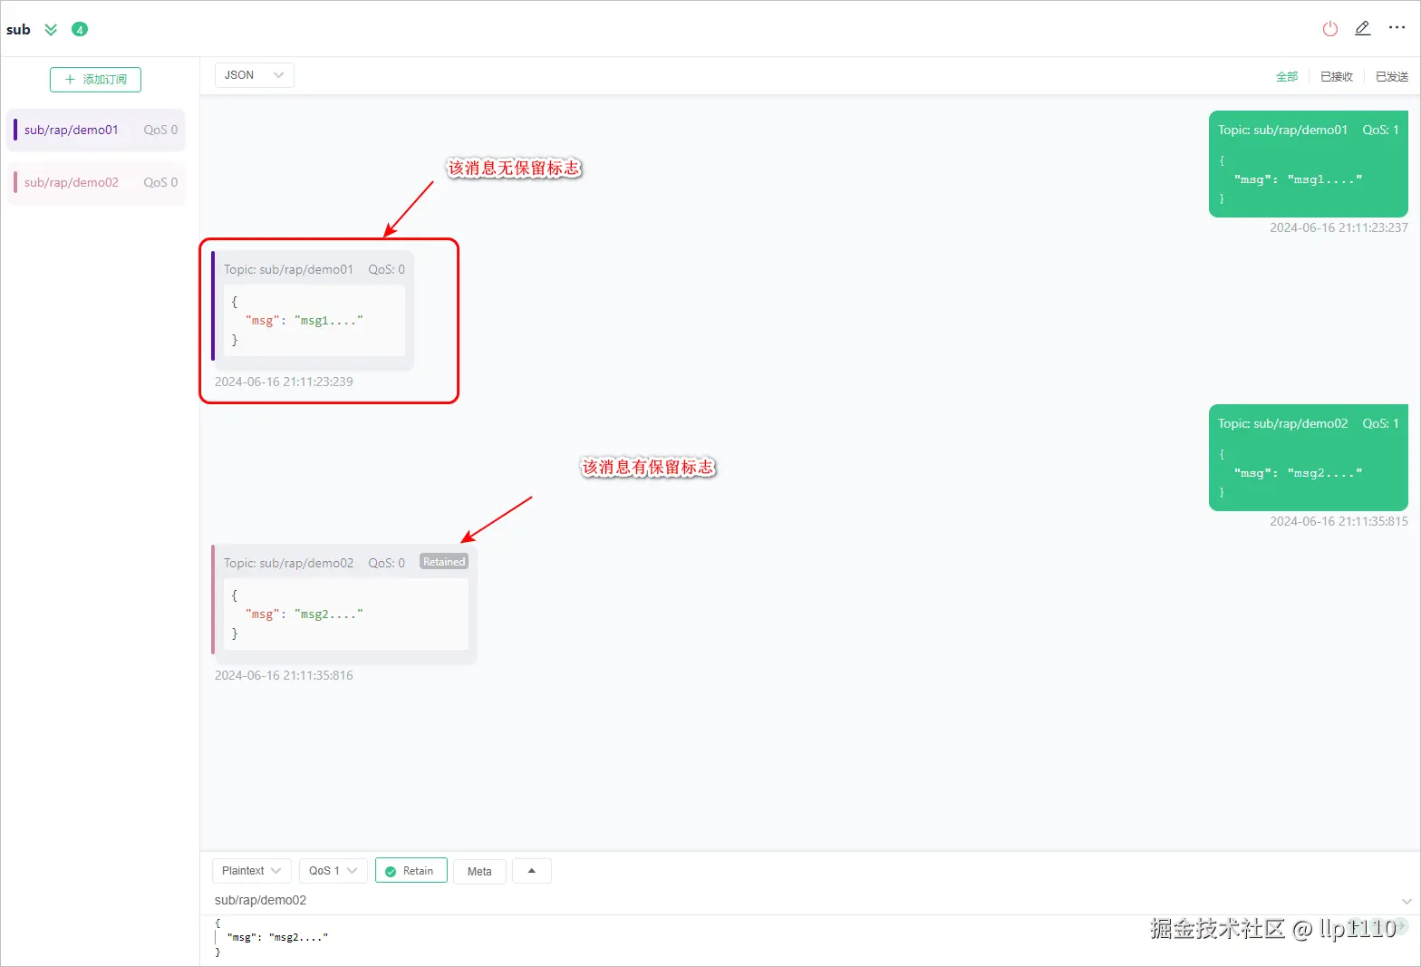Click the received msg2 JSON payload
Viewport: 1421px width, 967px height.
346,614
